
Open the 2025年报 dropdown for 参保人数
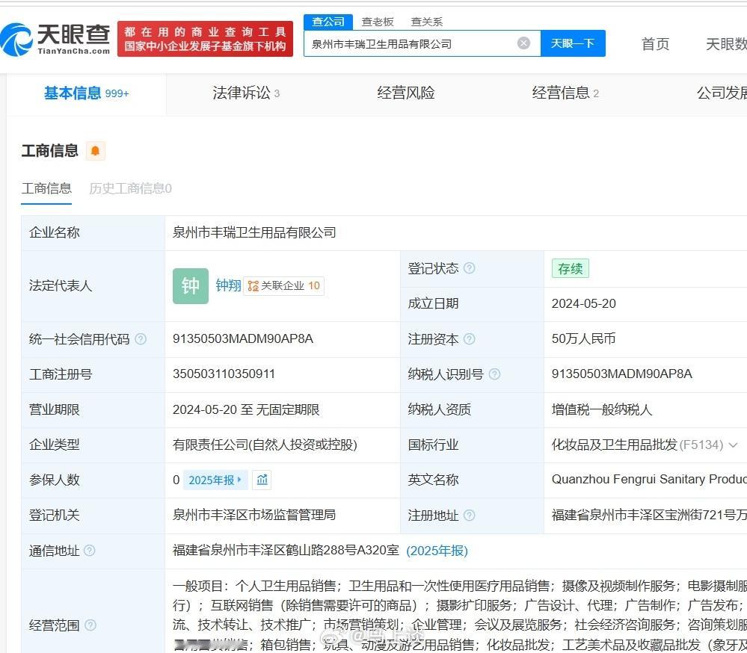[215, 480]
